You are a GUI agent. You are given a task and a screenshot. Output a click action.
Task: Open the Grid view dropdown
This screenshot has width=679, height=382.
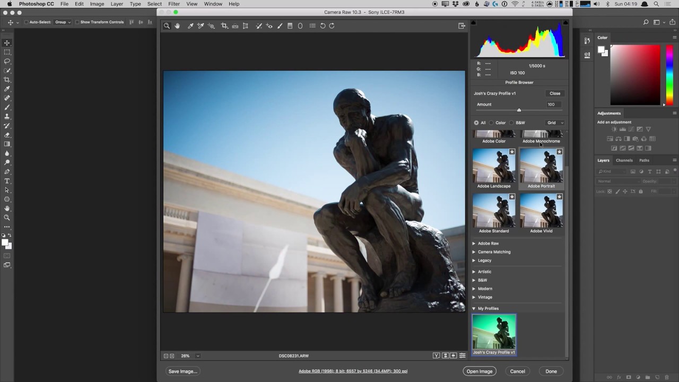pos(555,123)
